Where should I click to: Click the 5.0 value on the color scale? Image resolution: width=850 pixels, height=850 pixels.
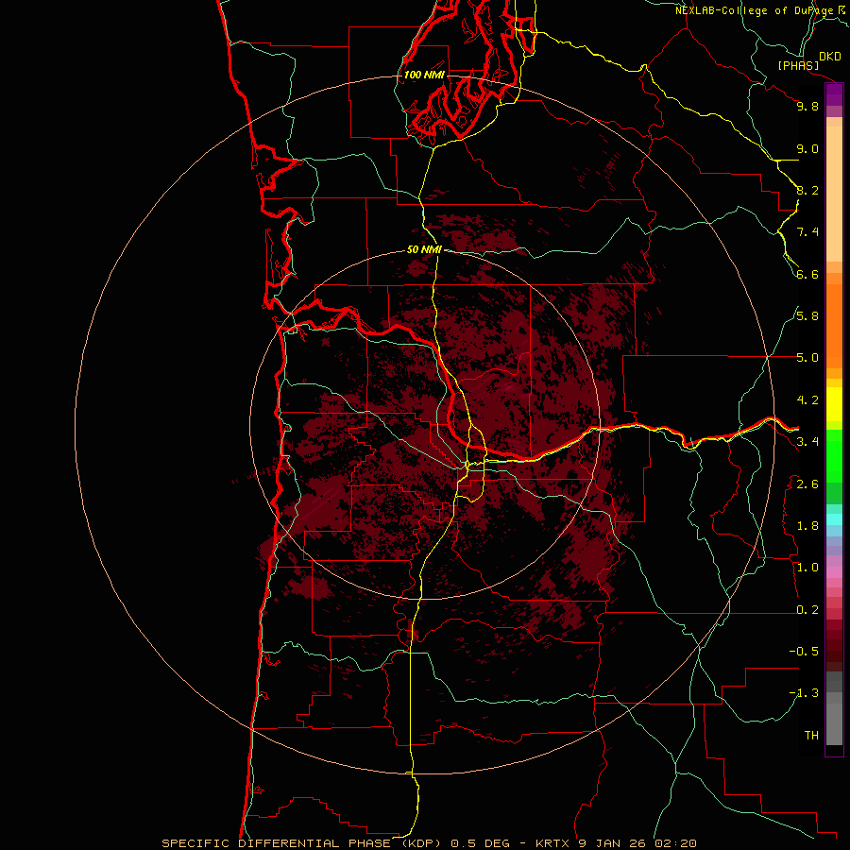coord(807,358)
